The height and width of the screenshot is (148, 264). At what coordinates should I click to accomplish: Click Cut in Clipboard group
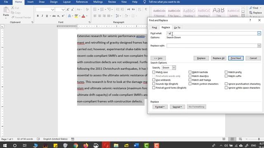[15, 8]
